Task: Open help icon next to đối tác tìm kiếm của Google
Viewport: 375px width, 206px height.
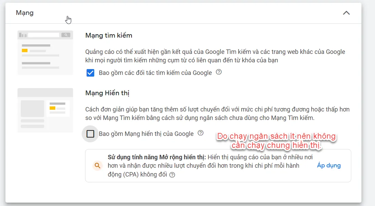Action: pyautogui.click(x=219, y=72)
